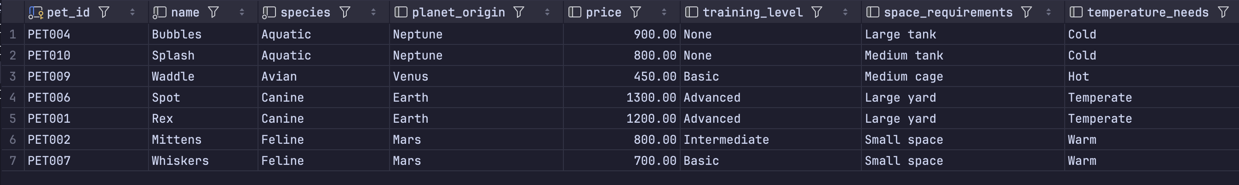Click the 1300.00 price cell

(x=651, y=98)
